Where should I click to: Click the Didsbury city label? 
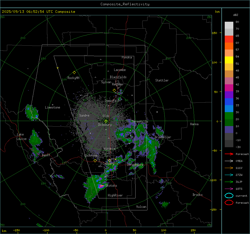click(105, 125)
